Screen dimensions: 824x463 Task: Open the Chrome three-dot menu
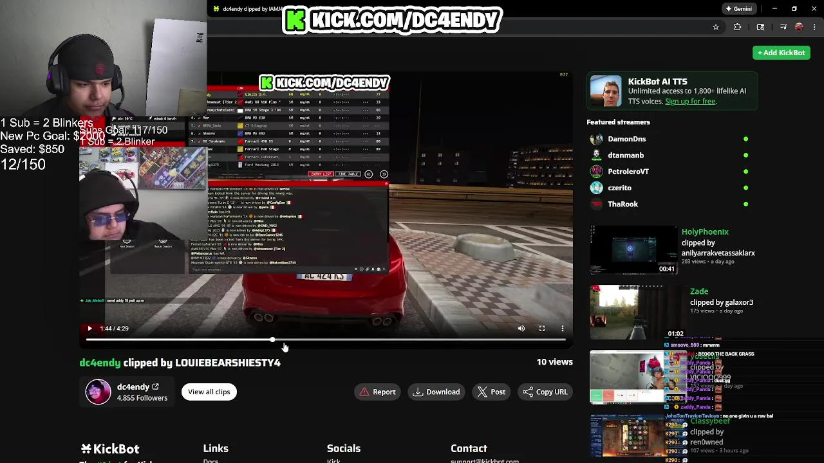pos(814,27)
